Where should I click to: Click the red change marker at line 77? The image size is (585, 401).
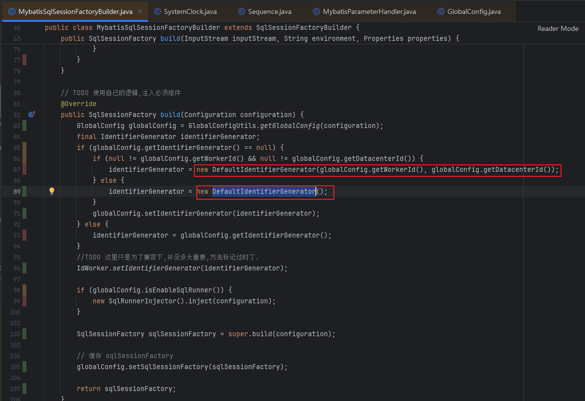(x=24, y=60)
